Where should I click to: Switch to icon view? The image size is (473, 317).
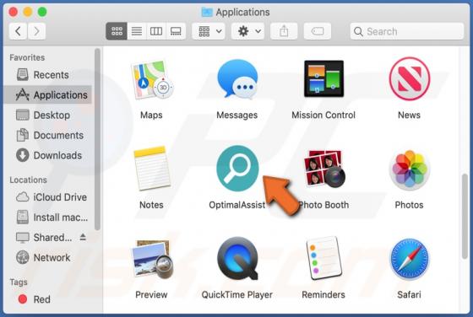(x=117, y=31)
